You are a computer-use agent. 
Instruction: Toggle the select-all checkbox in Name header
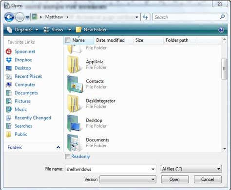pyautogui.click(x=68, y=40)
